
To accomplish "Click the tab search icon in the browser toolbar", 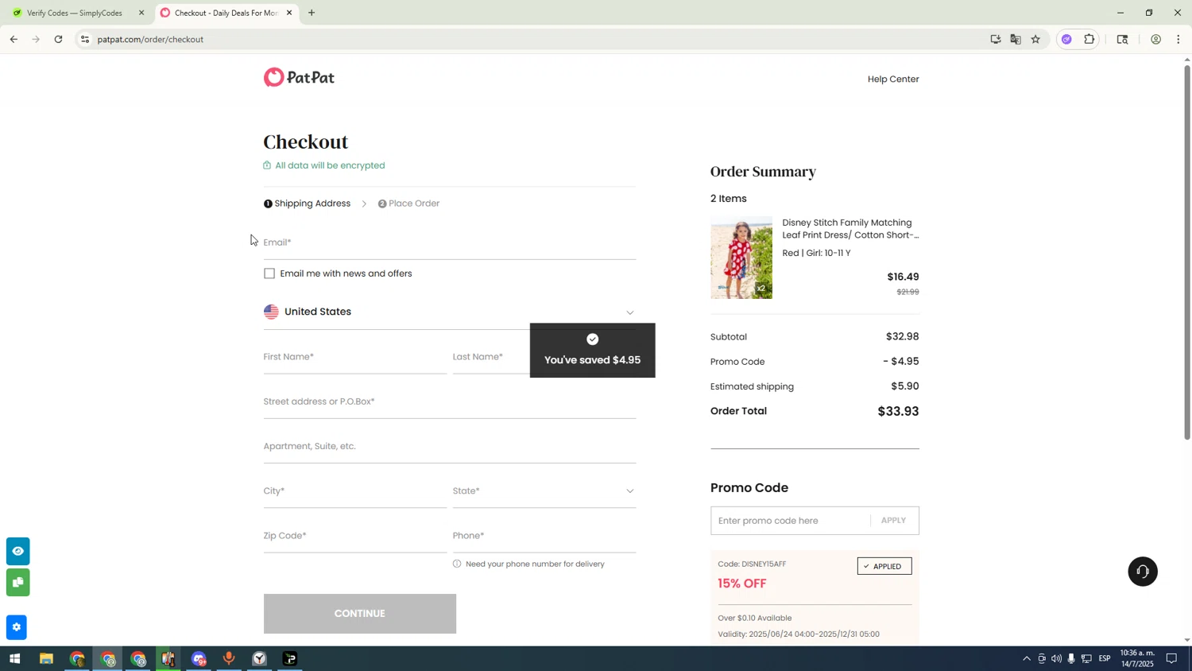I will point(1123,39).
